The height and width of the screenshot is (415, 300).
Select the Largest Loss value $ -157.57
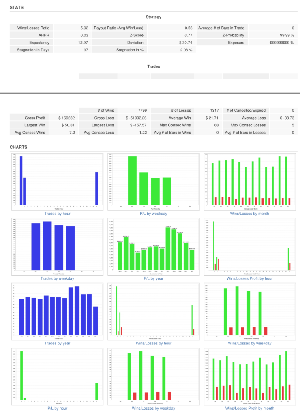coord(138,125)
